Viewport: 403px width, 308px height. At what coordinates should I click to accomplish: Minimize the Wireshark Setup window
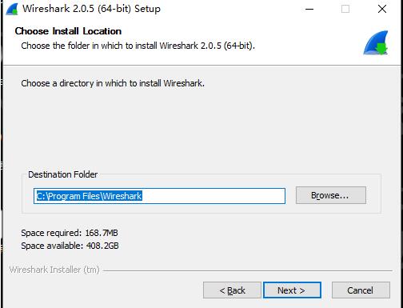309,9
